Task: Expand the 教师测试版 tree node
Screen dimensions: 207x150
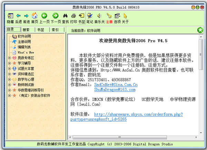Action: coord(9,85)
